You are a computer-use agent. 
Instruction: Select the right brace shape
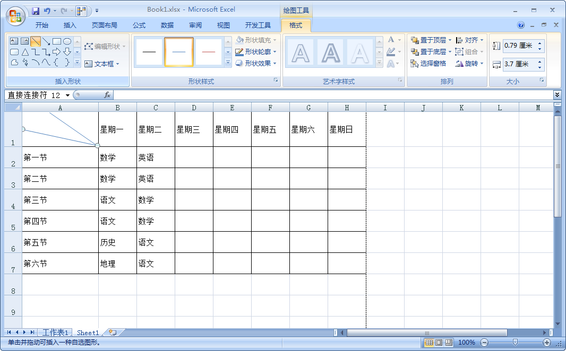tap(67, 63)
